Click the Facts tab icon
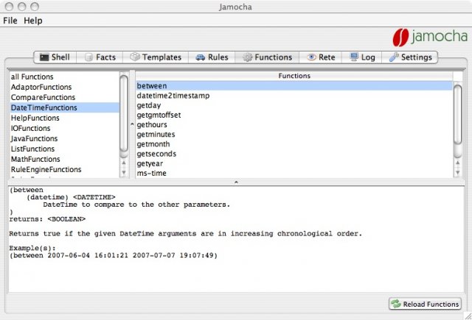 pyautogui.click(x=88, y=57)
